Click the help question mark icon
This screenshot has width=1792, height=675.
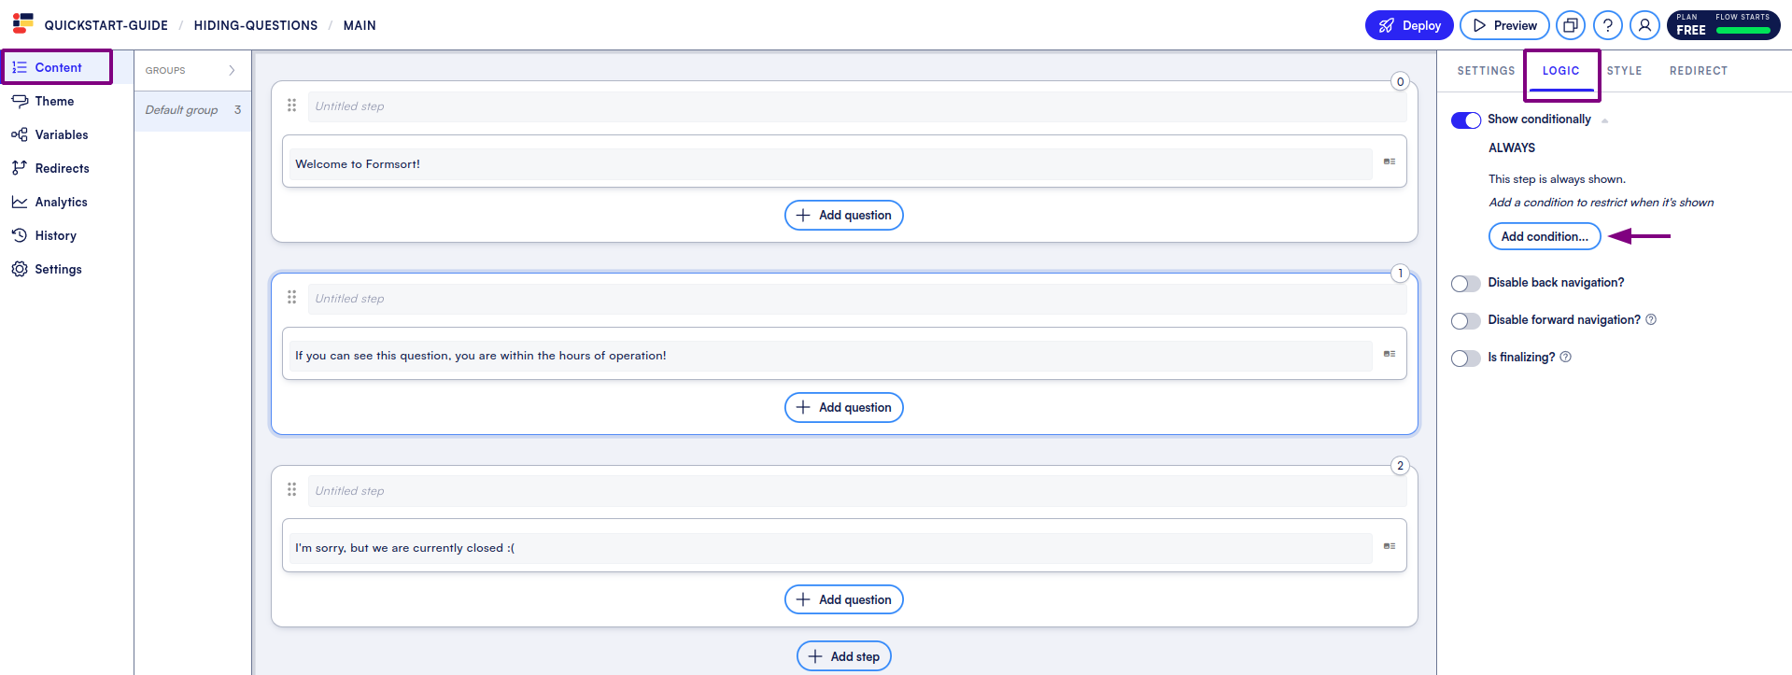pos(1607,25)
